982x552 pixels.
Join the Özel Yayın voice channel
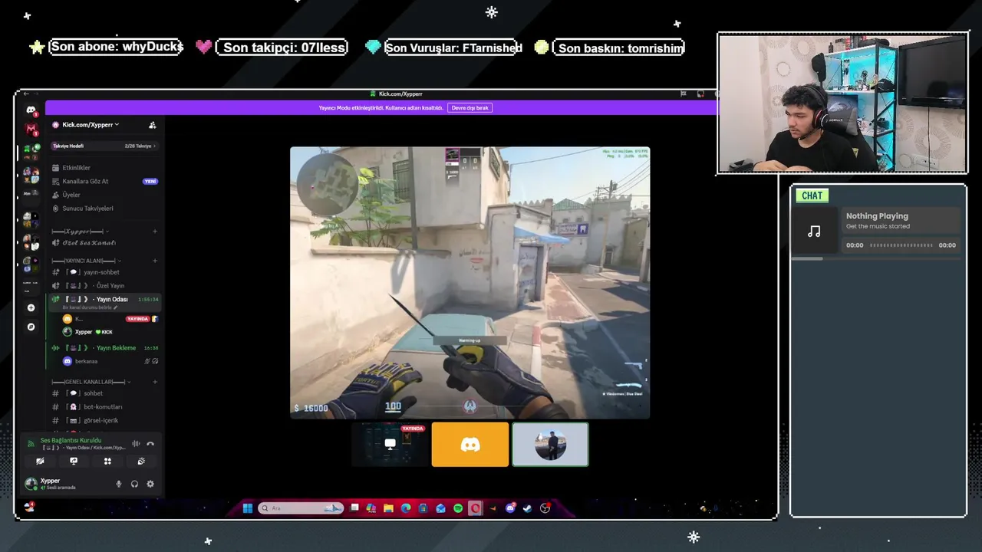pos(104,286)
